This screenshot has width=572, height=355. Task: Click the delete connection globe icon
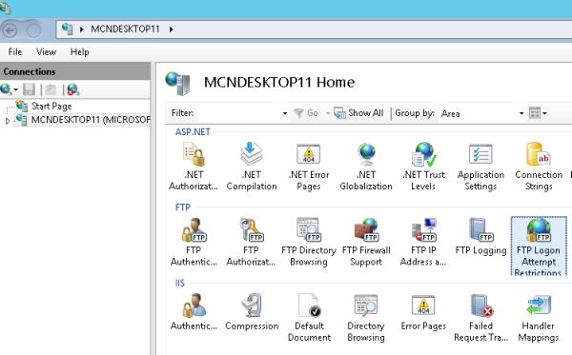pyautogui.click(x=72, y=89)
